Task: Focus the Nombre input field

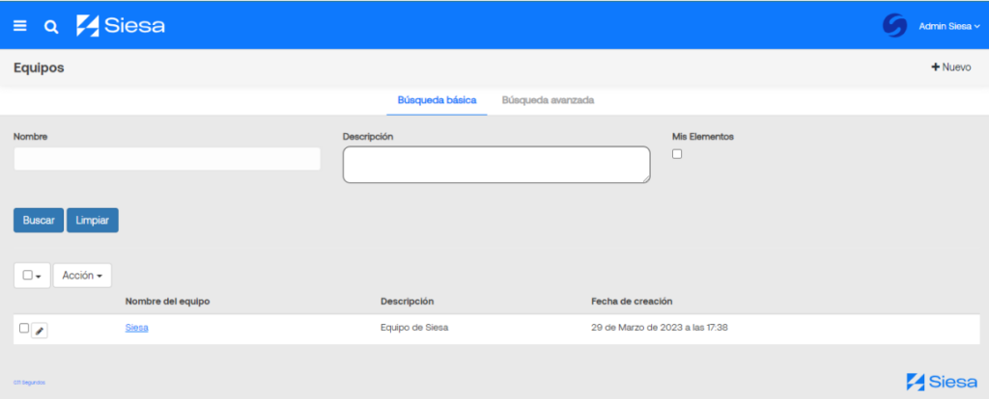Action: (166, 159)
